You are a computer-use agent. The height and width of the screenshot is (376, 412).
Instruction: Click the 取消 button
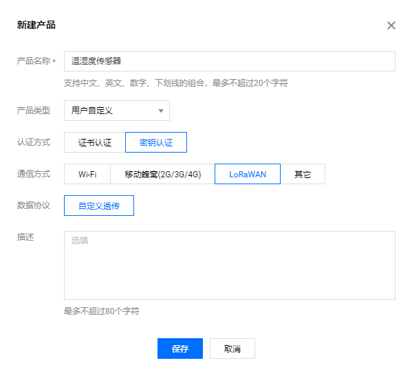[x=232, y=349]
